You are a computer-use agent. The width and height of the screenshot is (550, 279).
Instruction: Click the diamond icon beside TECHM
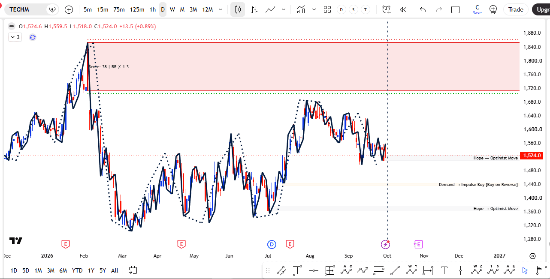pos(52,9)
